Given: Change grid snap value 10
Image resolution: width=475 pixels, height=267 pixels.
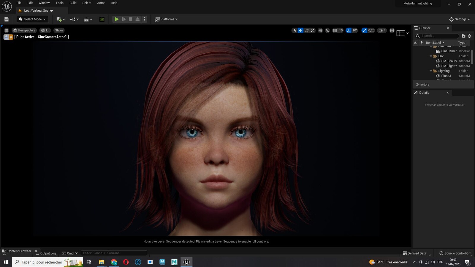Looking at the screenshot, I should tap(341, 30).
